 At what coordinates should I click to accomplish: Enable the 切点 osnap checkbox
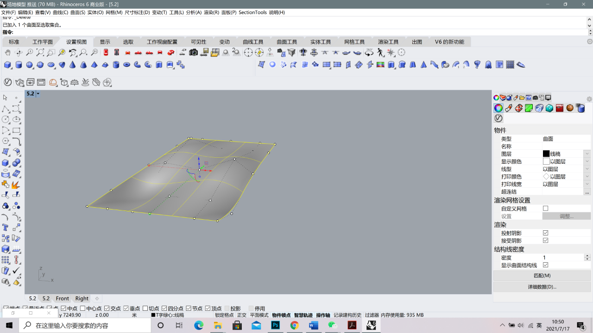(145, 308)
